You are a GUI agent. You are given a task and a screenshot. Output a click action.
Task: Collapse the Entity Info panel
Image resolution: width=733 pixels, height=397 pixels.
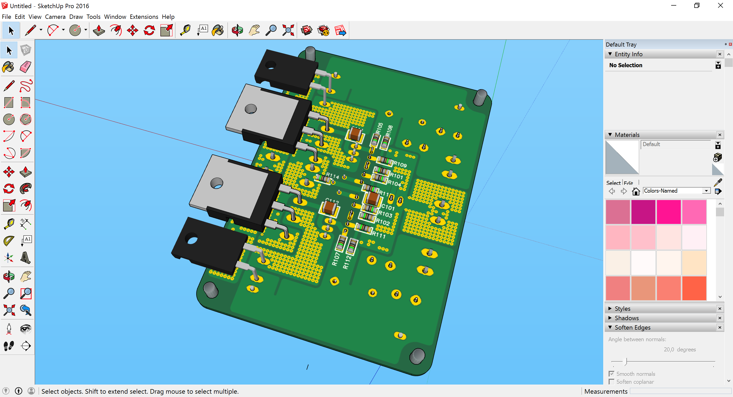(610, 54)
